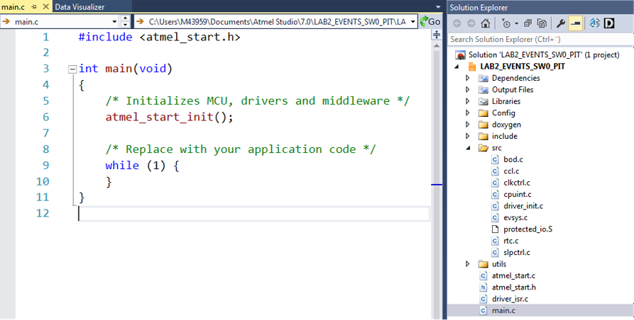Click the blank file icon beside protected_io.S
The height and width of the screenshot is (320, 634).
495,229
